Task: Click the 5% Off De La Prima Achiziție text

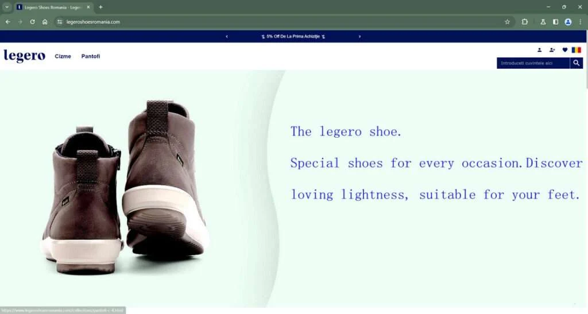Action: [x=293, y=36]
